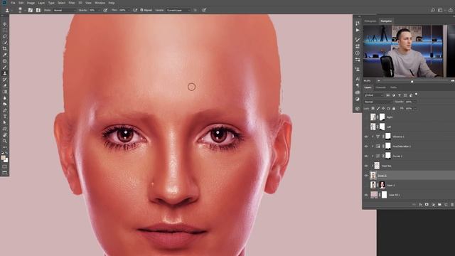455x256 pixels.
Task: Open the layer Opacity dropdown
Action: [x=415, y=102]
